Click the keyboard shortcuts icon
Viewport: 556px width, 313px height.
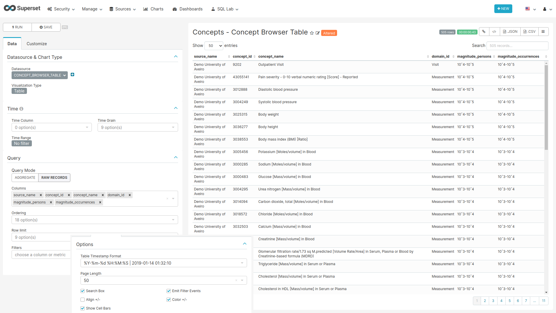click(65, 27)
